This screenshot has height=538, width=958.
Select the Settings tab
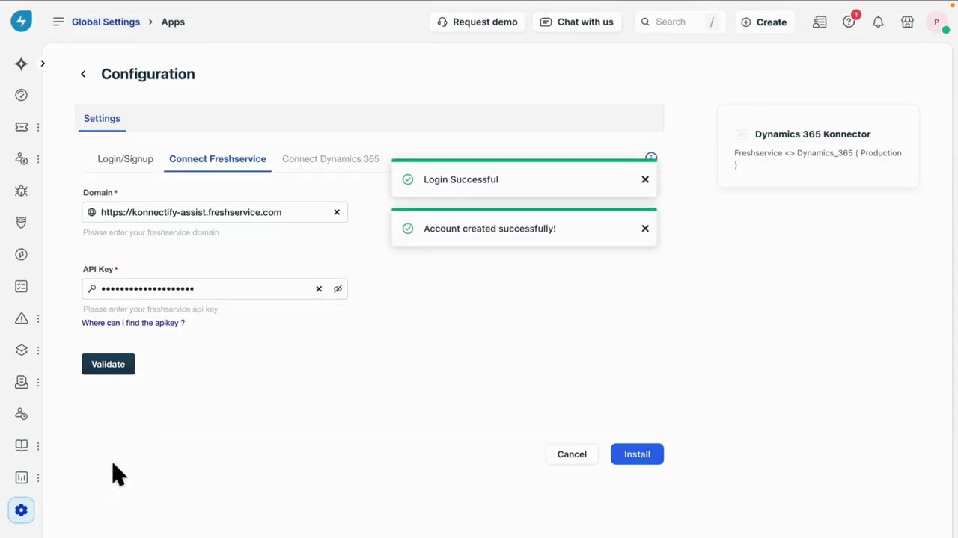pos(102,118)
